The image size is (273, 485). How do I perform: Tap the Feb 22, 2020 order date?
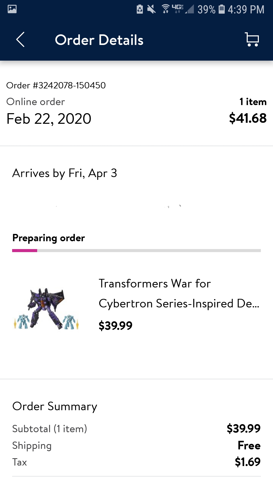point(49,119)
